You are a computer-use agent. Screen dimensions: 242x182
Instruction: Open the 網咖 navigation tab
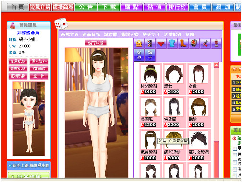[223, 7]
